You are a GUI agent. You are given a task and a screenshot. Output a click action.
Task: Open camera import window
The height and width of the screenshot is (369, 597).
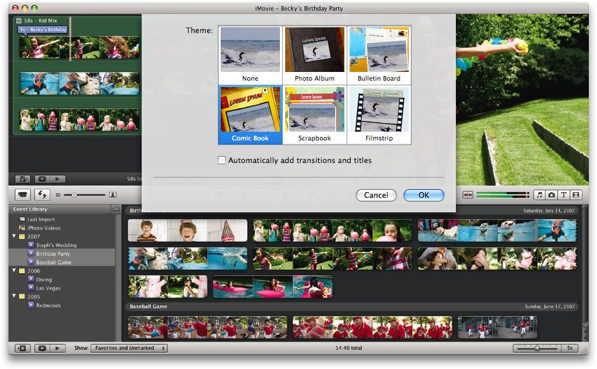(23, 195)
